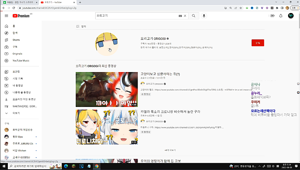Image resolution: width=300 pixels, height=170 pixels.
Task: Open Chrome from the taskbar
Action: (97, 166)
